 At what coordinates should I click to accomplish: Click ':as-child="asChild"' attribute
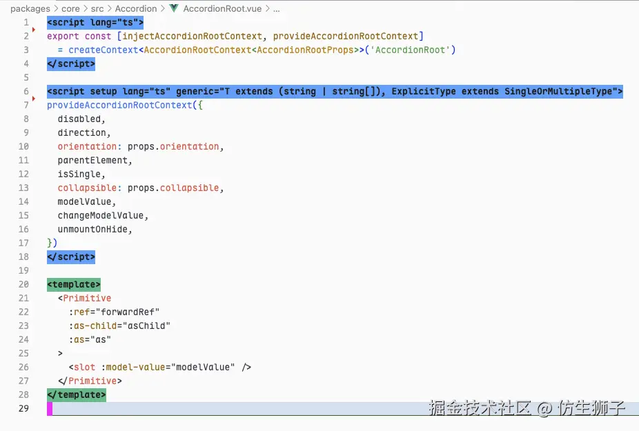(x=119, y=326)
